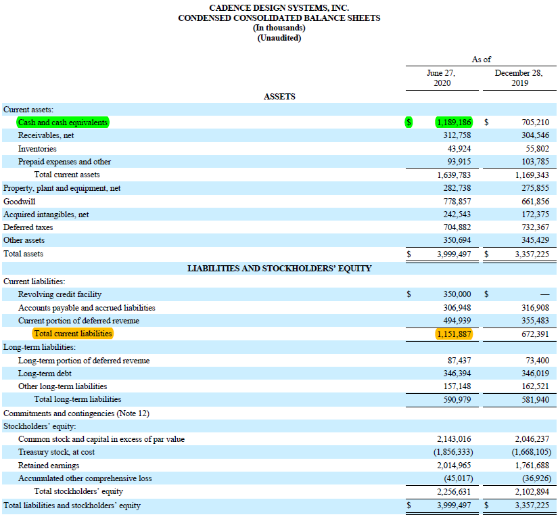Screen dimensions: 560x519
Task: Click deferred revenue value 355,483
Action: (536, 321)
